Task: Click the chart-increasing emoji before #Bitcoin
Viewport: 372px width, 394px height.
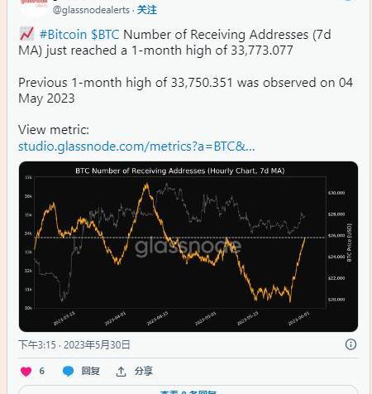Action: (26, 34)
